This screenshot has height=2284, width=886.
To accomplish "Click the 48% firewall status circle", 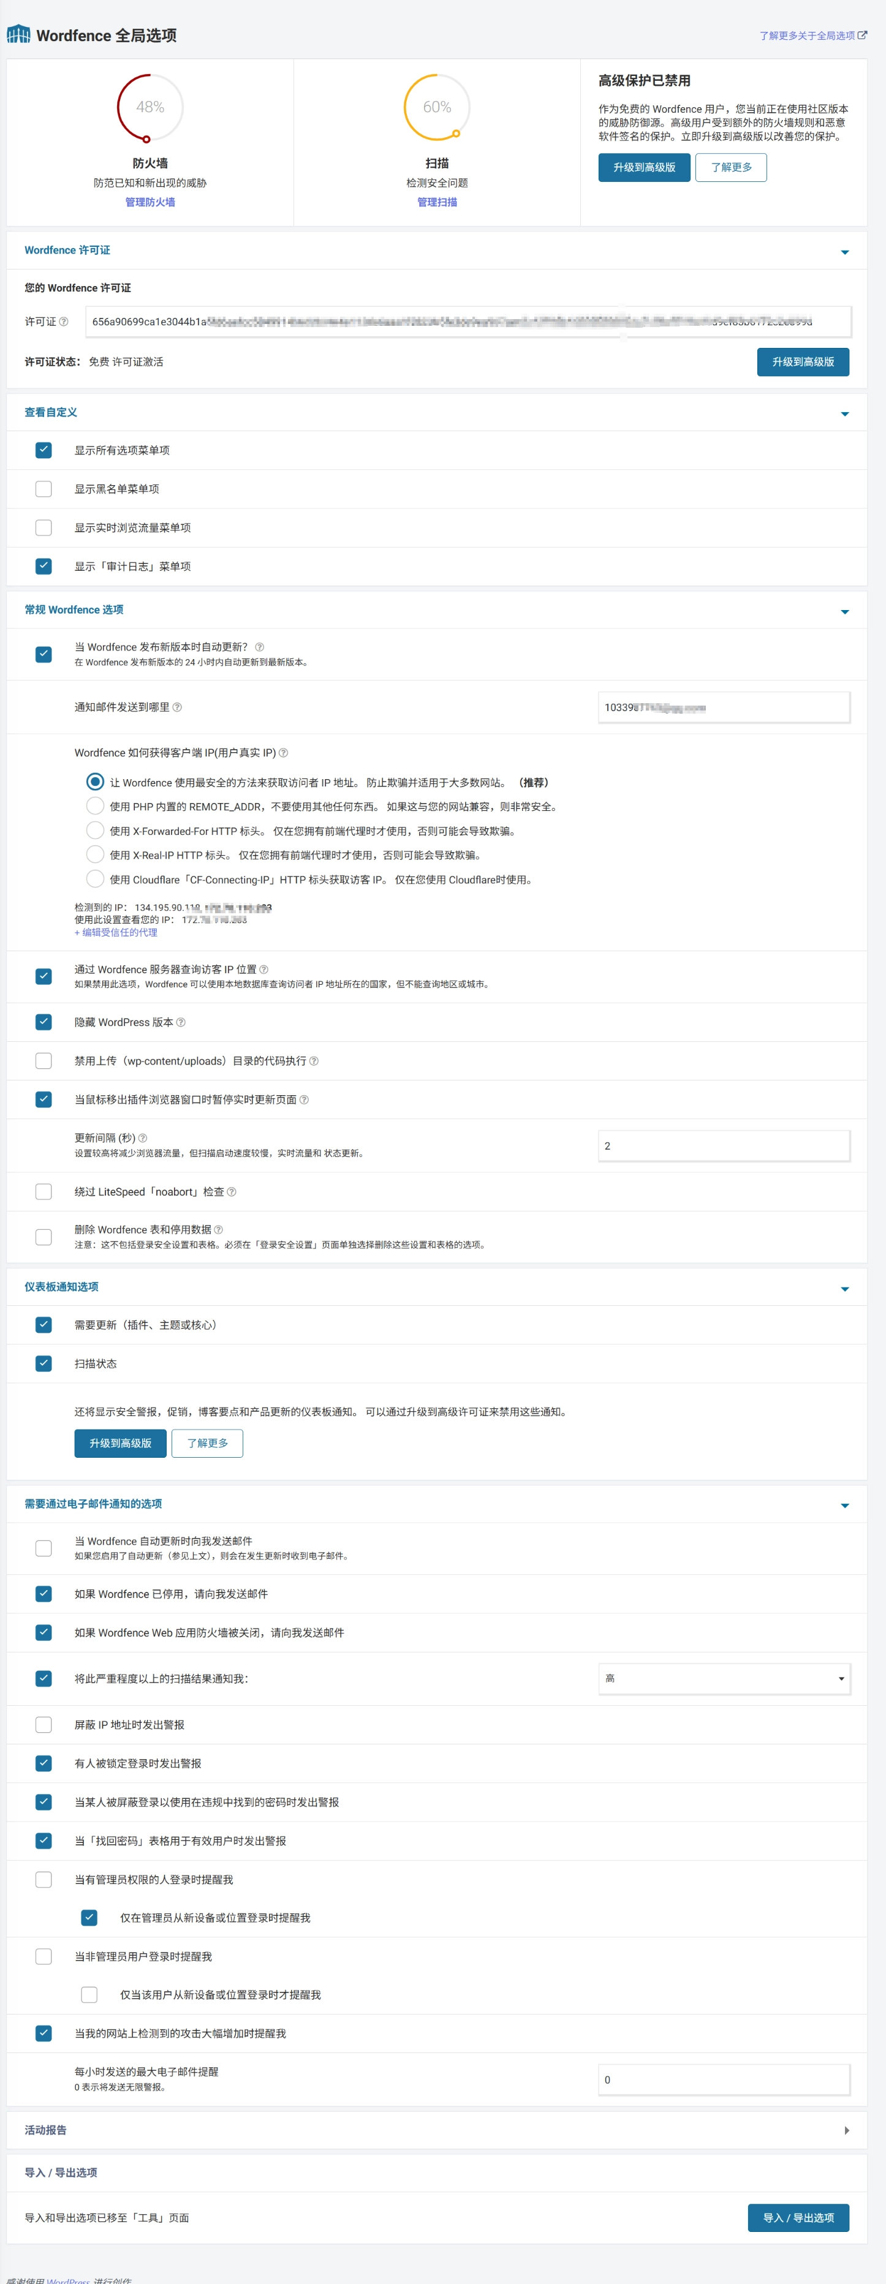I will click(150, 107).
